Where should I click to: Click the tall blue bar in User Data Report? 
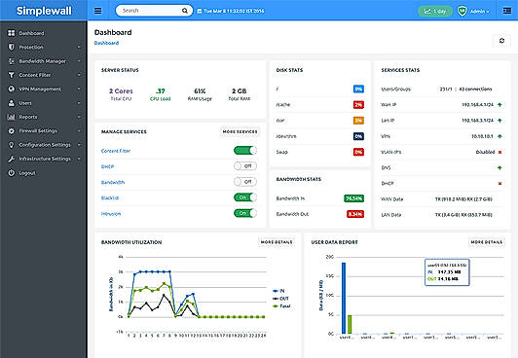pos(344,298)
